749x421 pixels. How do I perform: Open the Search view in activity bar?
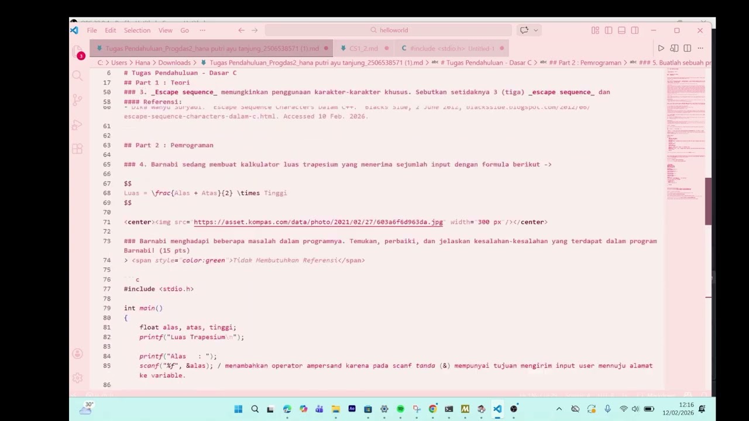coord(77,75)
